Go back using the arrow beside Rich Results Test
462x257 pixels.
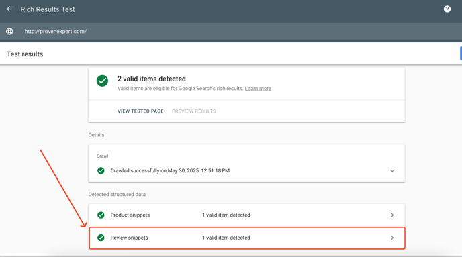pos(9,9)
